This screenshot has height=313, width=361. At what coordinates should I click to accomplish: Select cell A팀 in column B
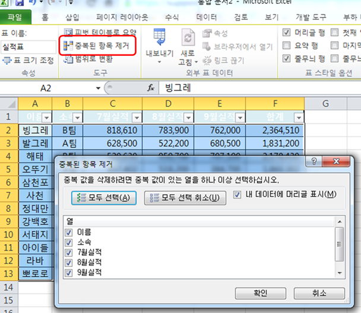68,143
